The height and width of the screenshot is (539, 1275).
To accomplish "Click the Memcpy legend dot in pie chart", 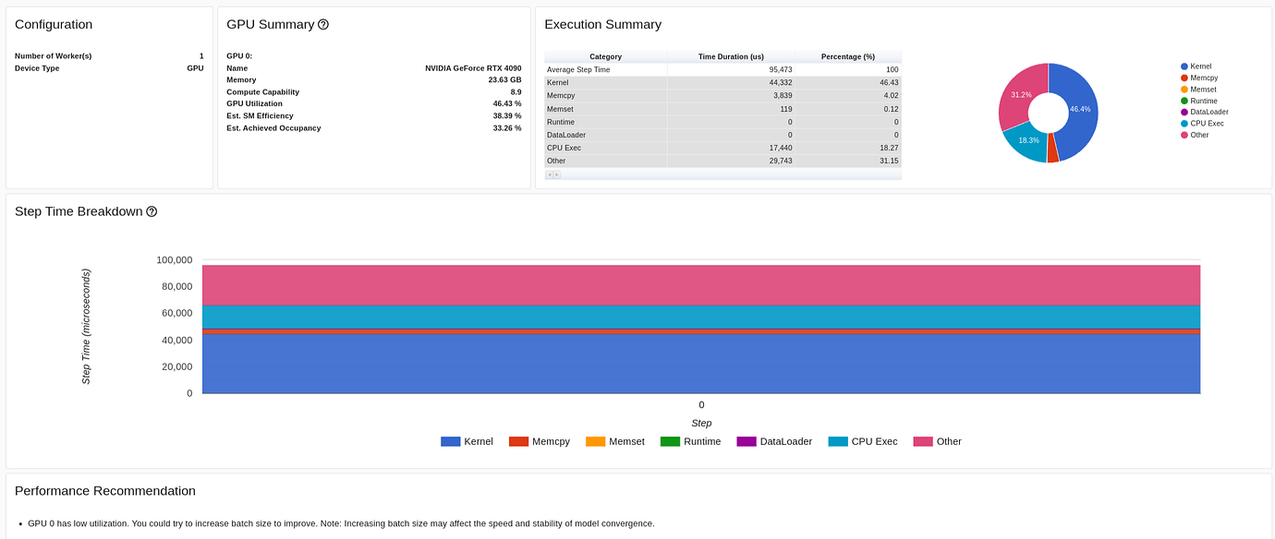I will [1184, 78].
